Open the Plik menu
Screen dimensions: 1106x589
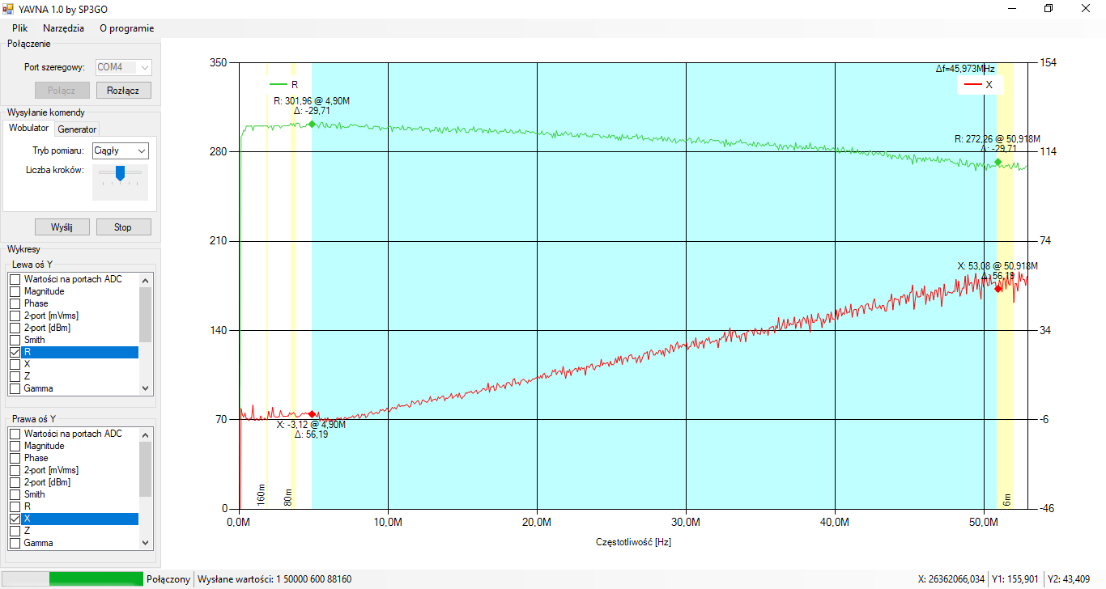[x=20, y=28]
